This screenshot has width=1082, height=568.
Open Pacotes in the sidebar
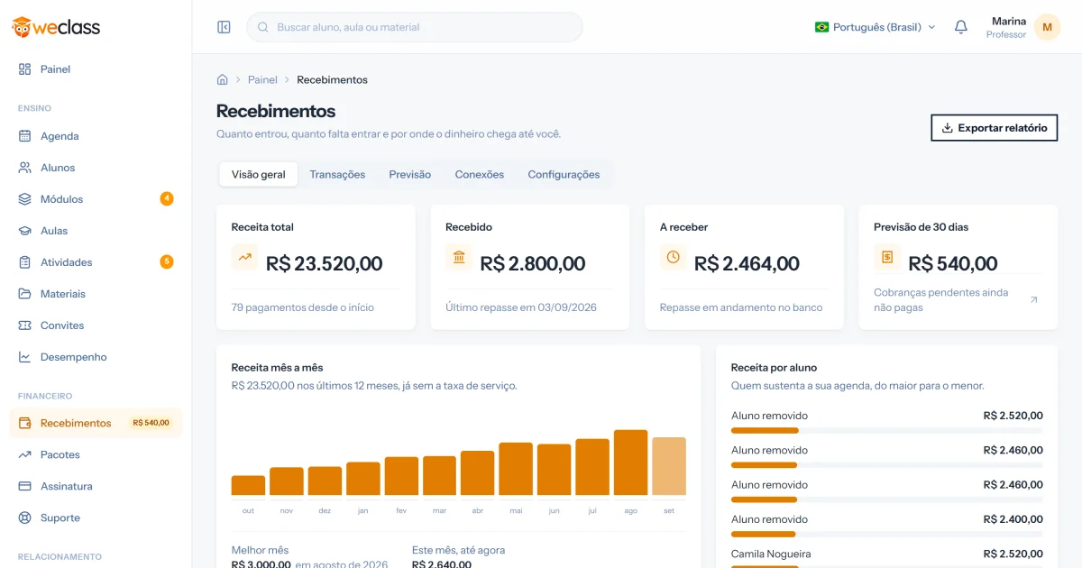96,454
